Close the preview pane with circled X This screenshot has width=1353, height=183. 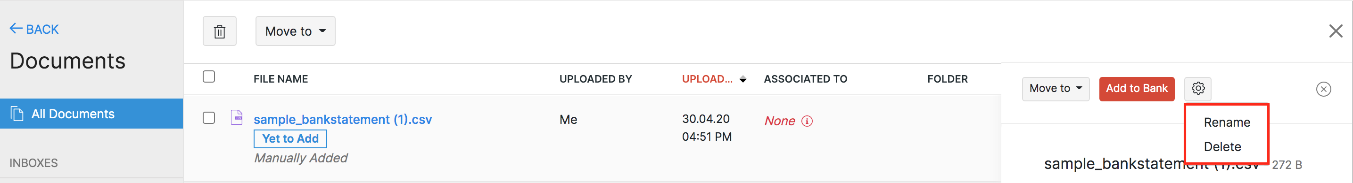pyautogui.click(x=1323, y=90)
